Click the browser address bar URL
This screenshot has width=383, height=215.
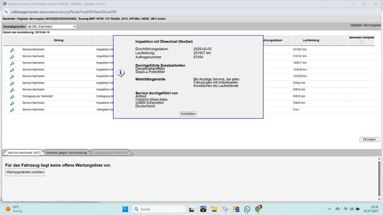(x=63, y=12)
